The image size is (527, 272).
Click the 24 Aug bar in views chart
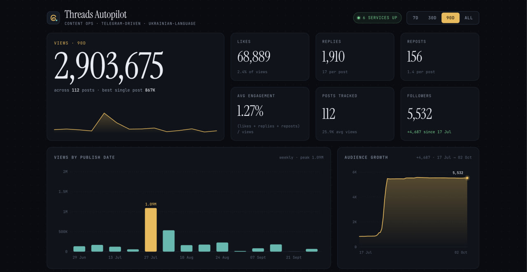(222, 247)
